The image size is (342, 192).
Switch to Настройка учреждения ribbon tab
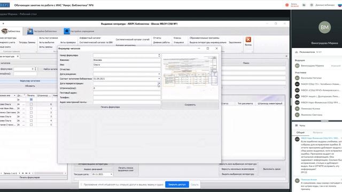[x=79, y=31]
